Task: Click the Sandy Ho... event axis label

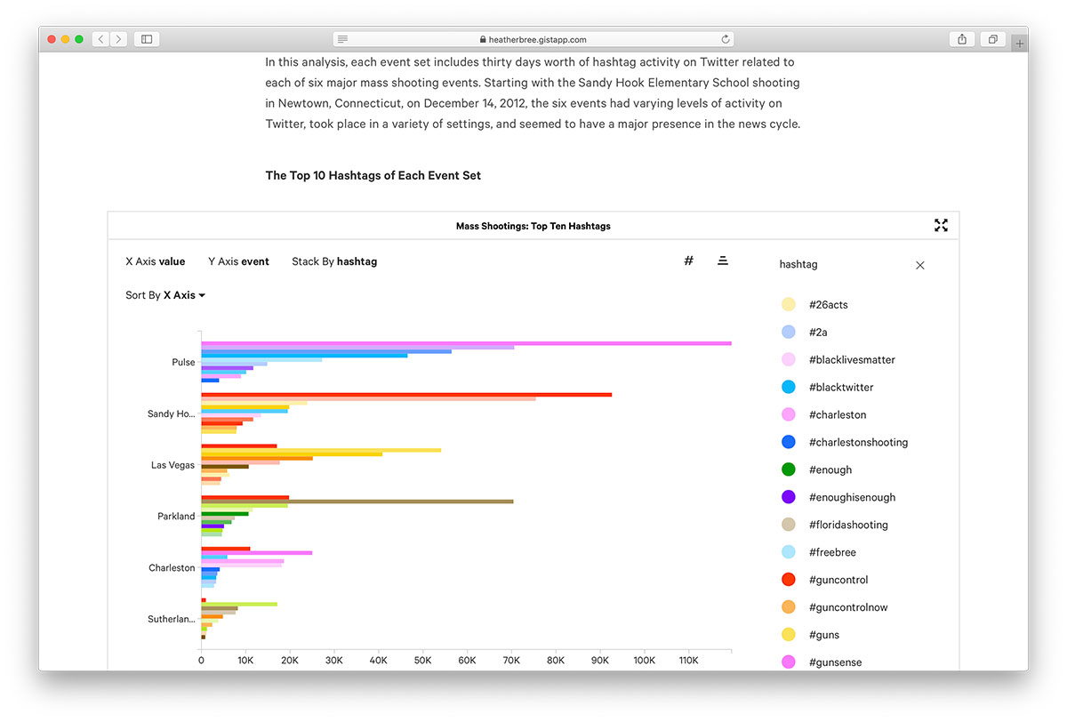Action: coord(171,413)
